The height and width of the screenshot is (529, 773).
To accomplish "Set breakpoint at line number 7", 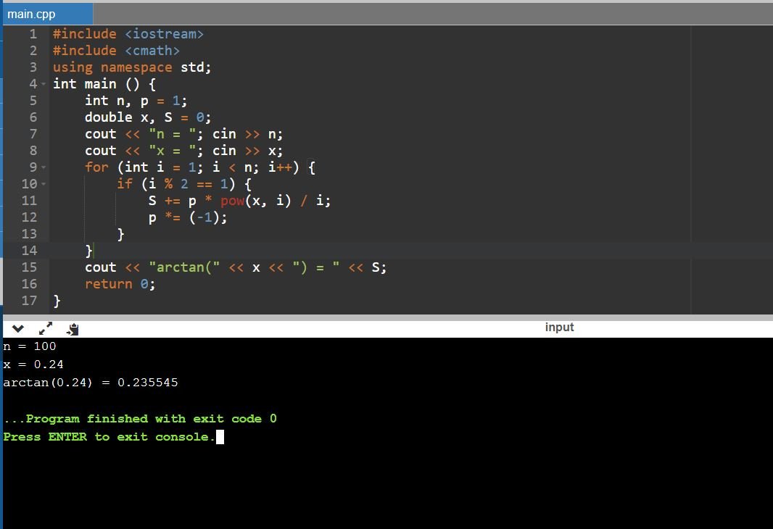I will [x=33, y=134].
